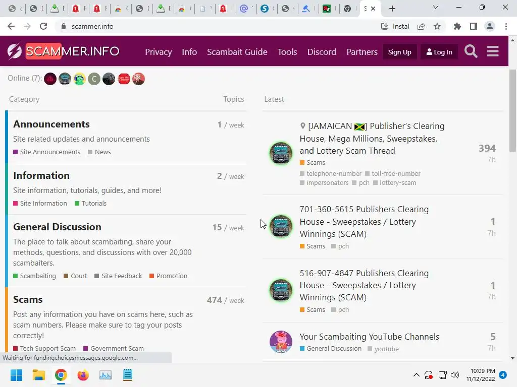The image size is (517, 387).
Task: Reload the page with the refresh icon
Action: 43,26
